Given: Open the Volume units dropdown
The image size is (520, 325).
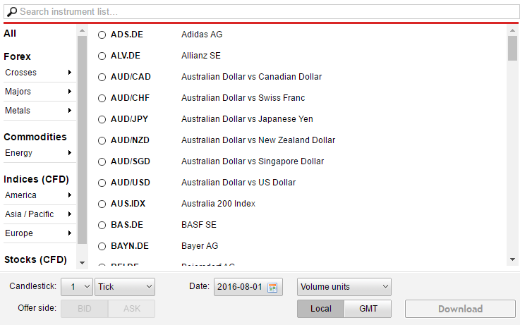Looking at the screenshot, I should pyautogui.click(x=344, y=287).
